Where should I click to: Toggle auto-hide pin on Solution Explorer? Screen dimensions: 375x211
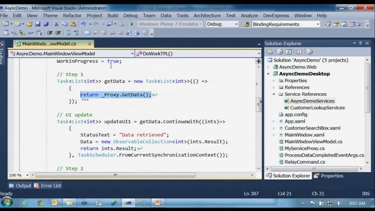click(361, 43)
